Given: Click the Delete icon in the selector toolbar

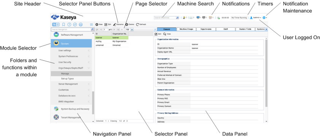Looking at the screenshot, I should 127,24.
